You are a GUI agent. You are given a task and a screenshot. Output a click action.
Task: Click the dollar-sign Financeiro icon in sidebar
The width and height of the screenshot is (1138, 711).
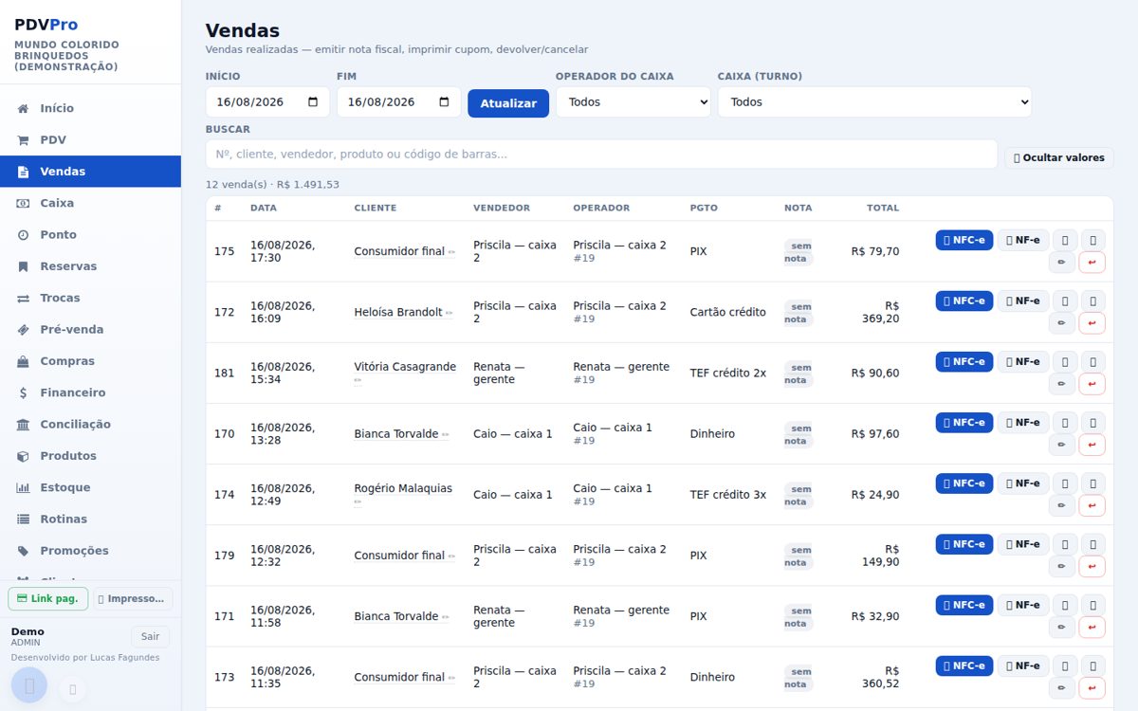click(x=23, y=392)
